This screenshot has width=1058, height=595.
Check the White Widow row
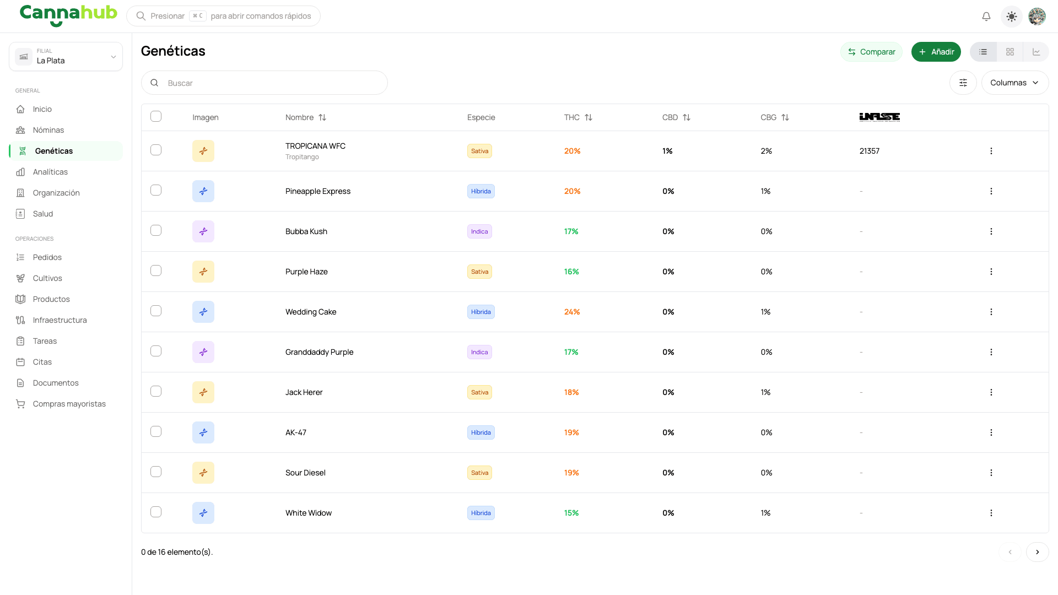(x=156, y=512)
